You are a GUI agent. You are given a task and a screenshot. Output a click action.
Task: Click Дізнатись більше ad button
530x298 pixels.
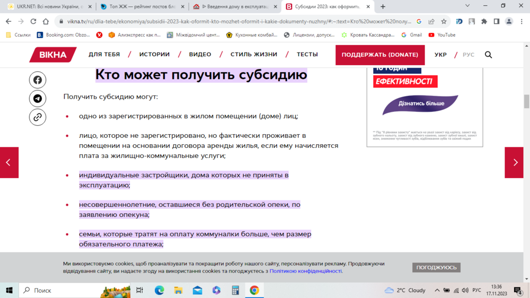[x=421, y=103]
